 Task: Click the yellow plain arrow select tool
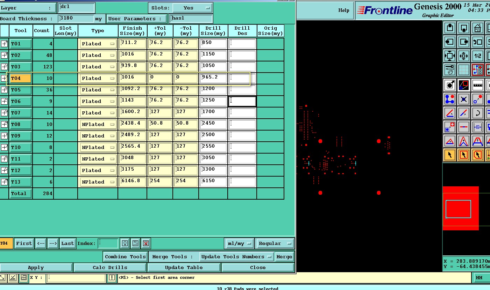450,155
